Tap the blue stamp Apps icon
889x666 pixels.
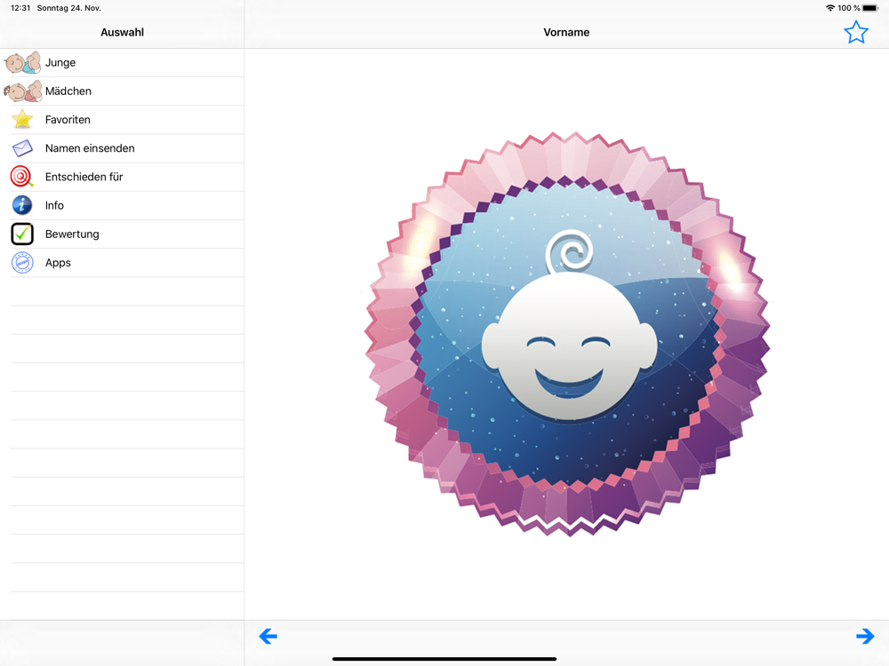[22, 263]
